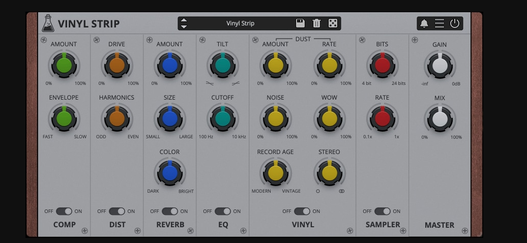Toggle the COMP section on/off switch
This screenshot has height=243, width=527.
point(64,211)
